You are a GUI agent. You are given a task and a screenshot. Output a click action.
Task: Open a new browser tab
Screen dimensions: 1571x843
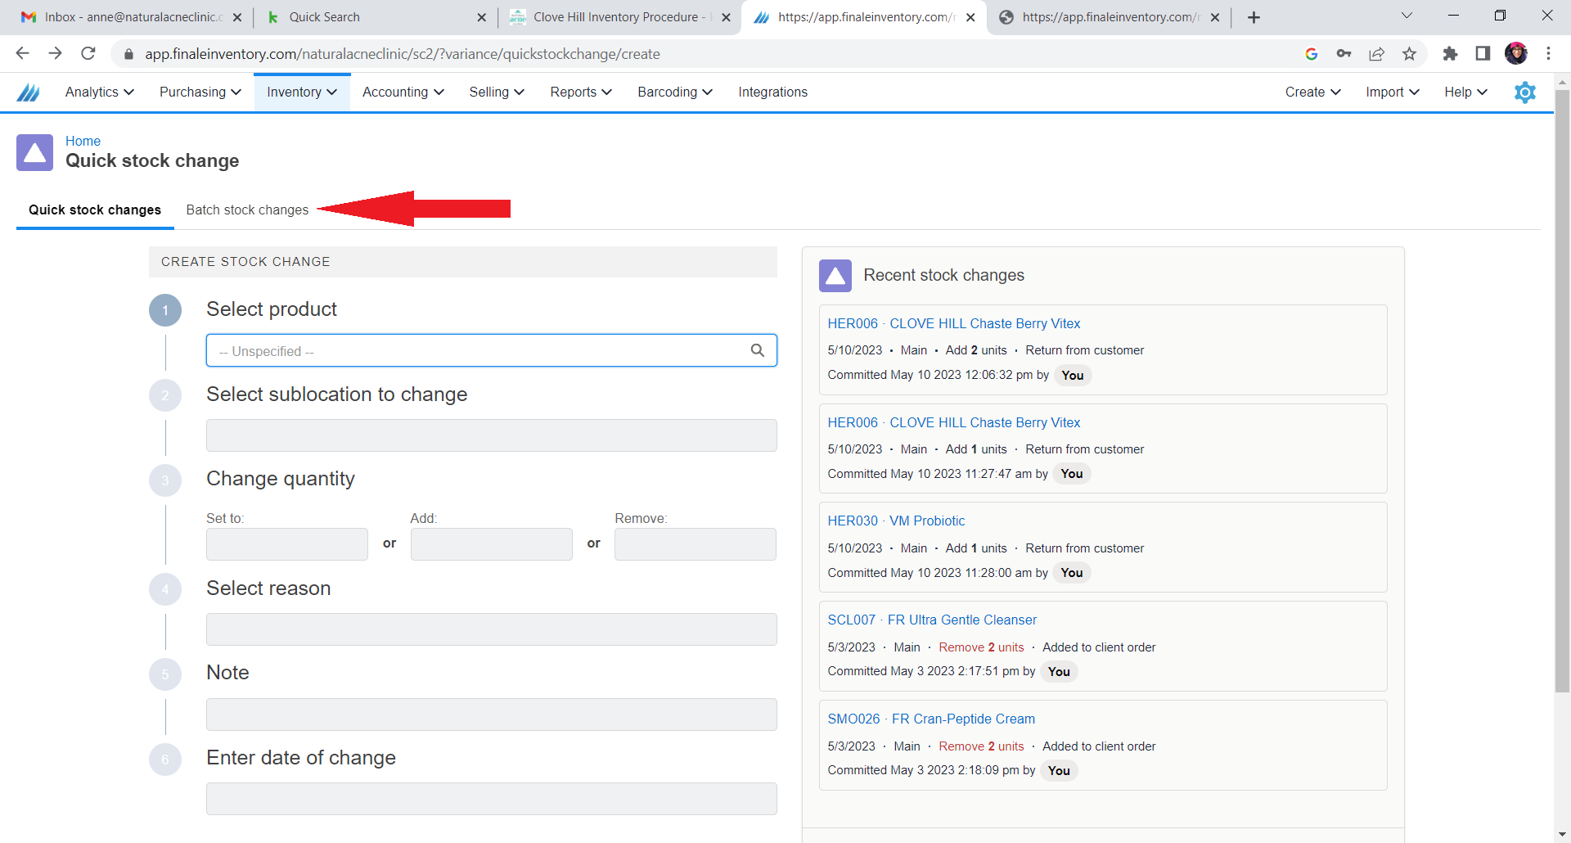click(x=1254, y=17)
